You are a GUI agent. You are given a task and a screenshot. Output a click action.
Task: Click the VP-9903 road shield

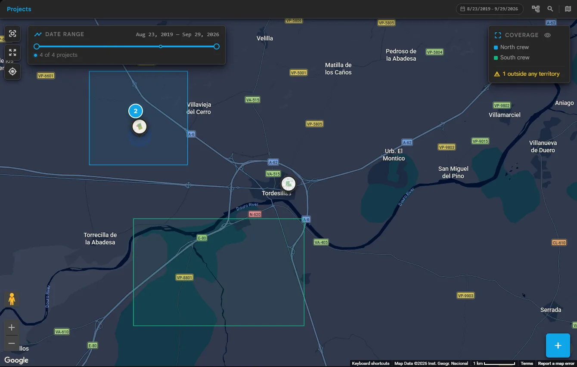(x=465, y=296)
